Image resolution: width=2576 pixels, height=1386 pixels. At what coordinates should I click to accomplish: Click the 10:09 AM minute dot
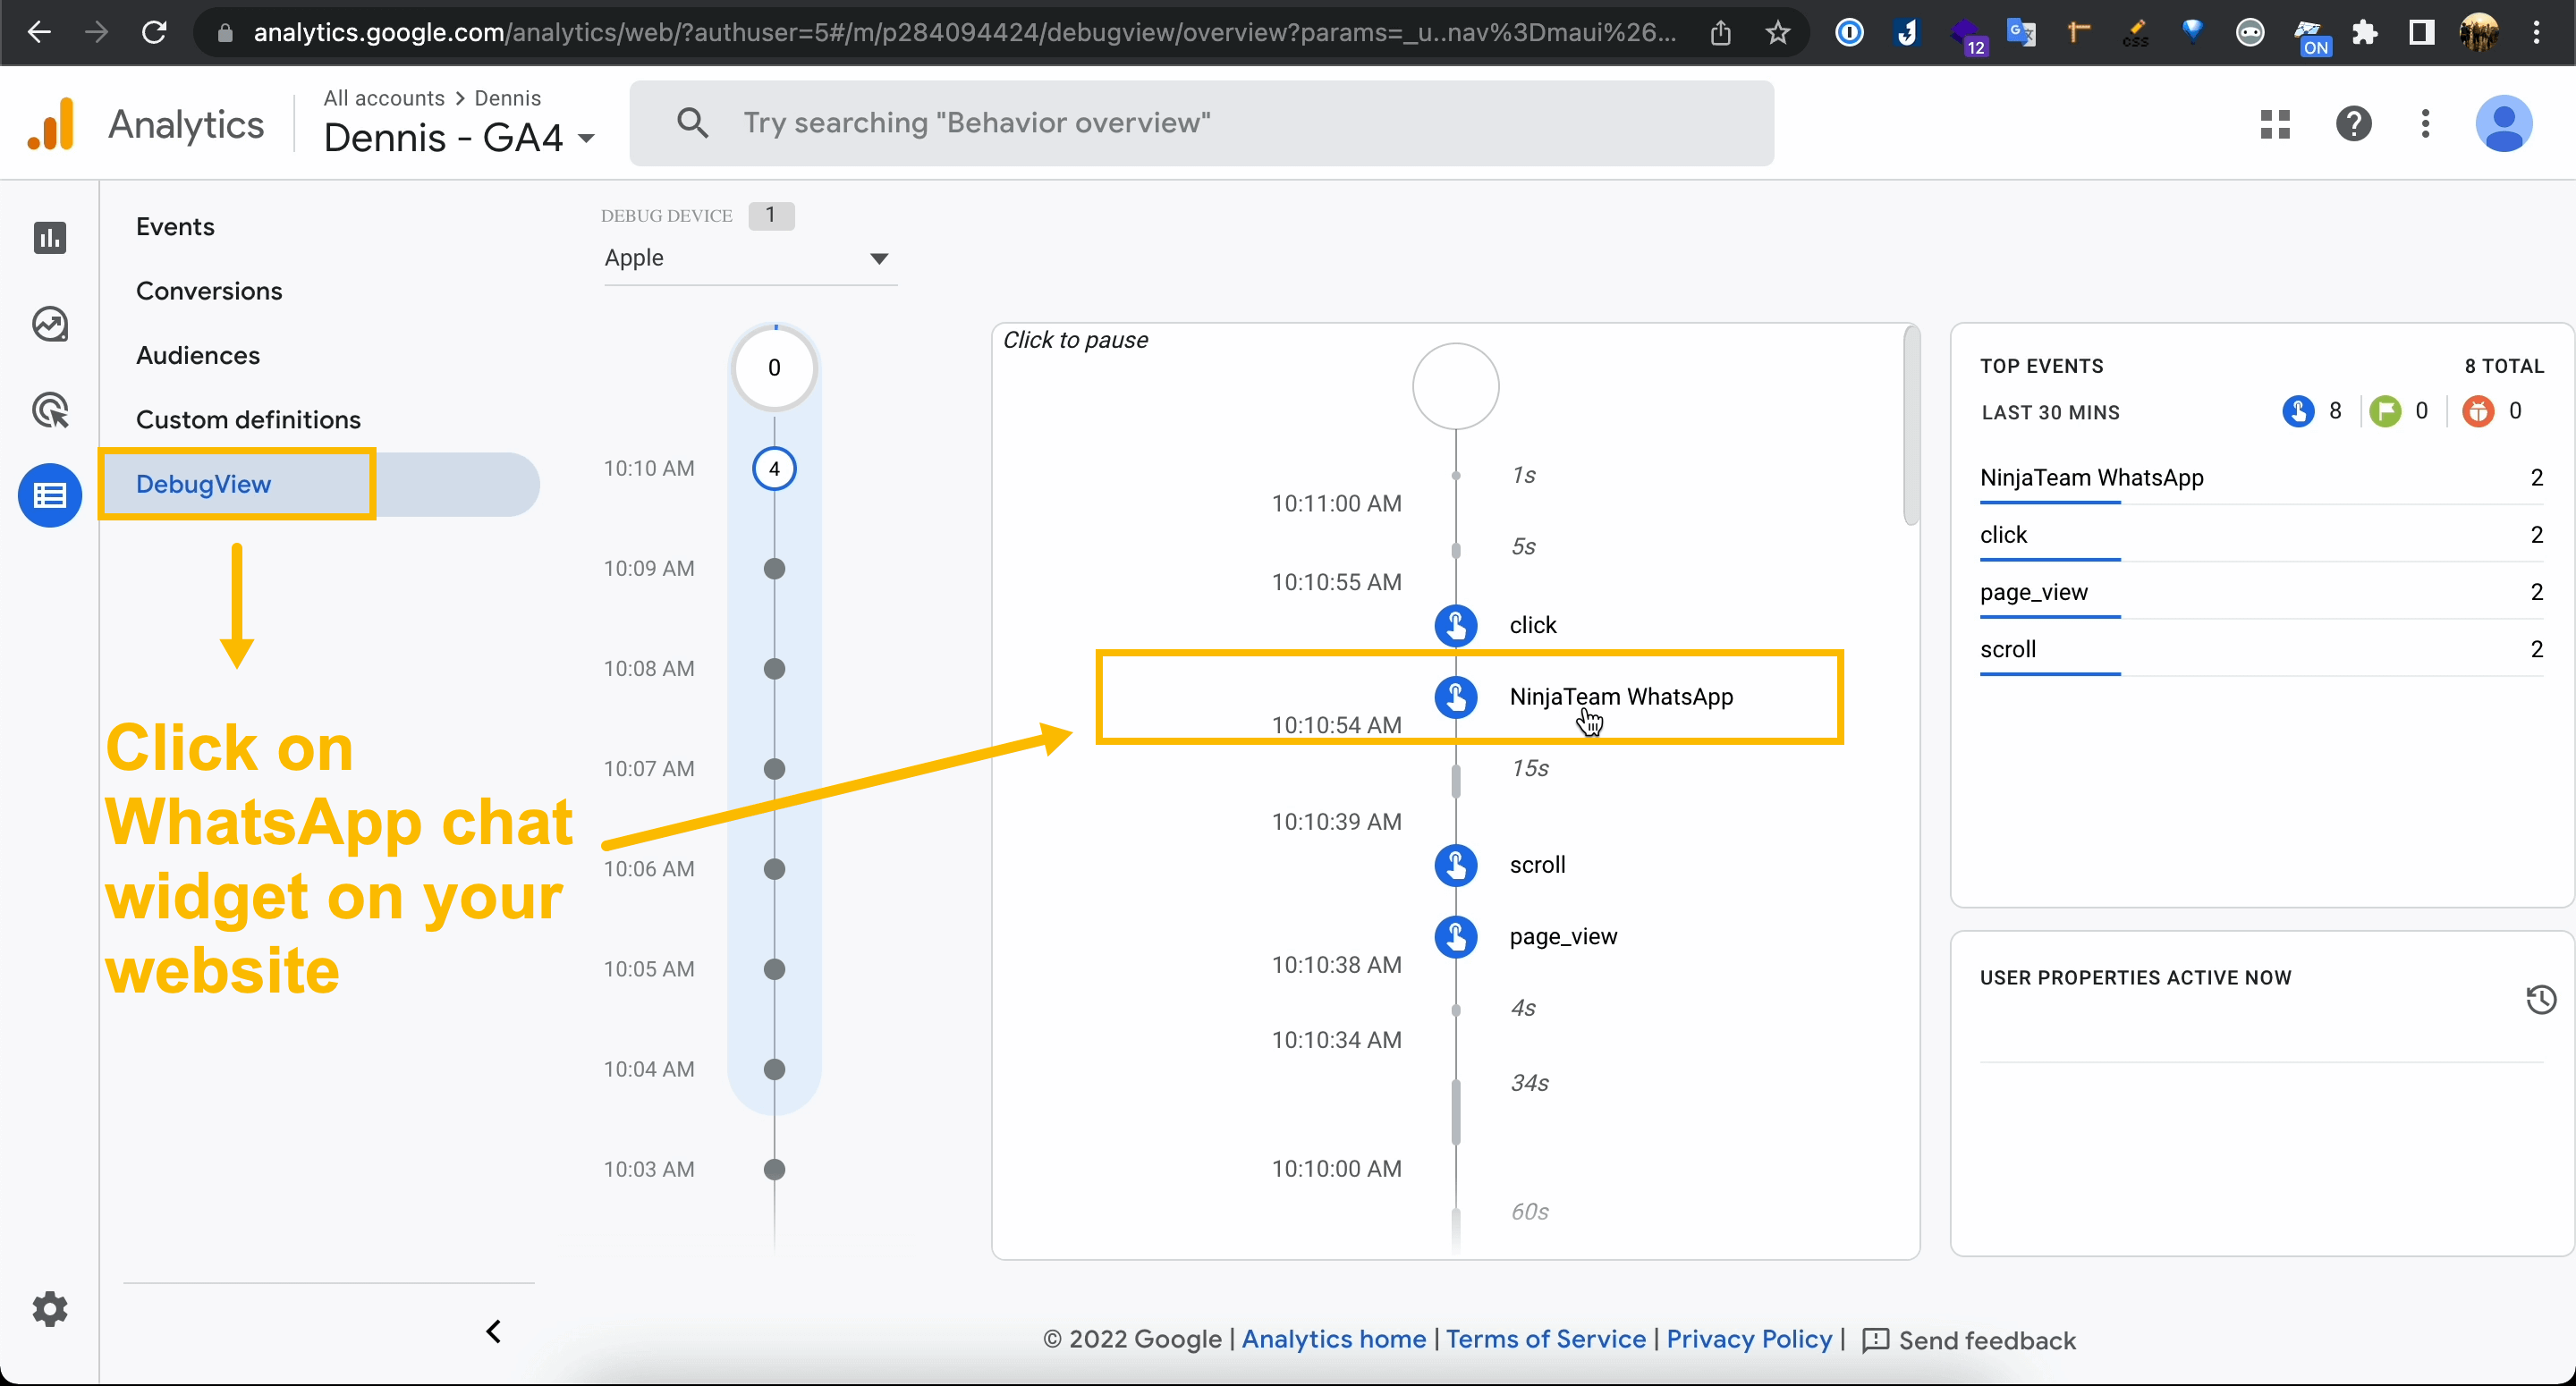(774, 569)
